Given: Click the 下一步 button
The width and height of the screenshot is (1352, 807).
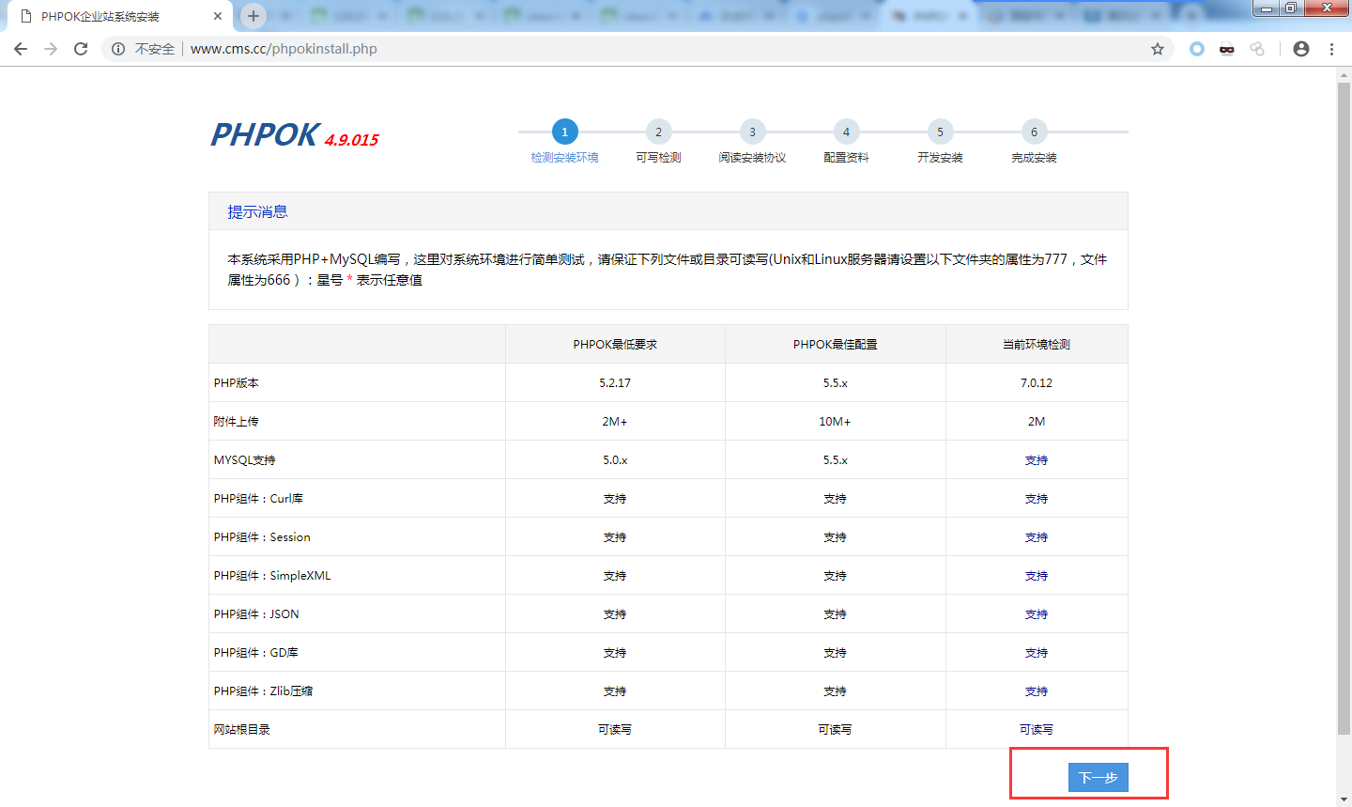Looking at the screenshot, I should click(x=1098, y=777).
